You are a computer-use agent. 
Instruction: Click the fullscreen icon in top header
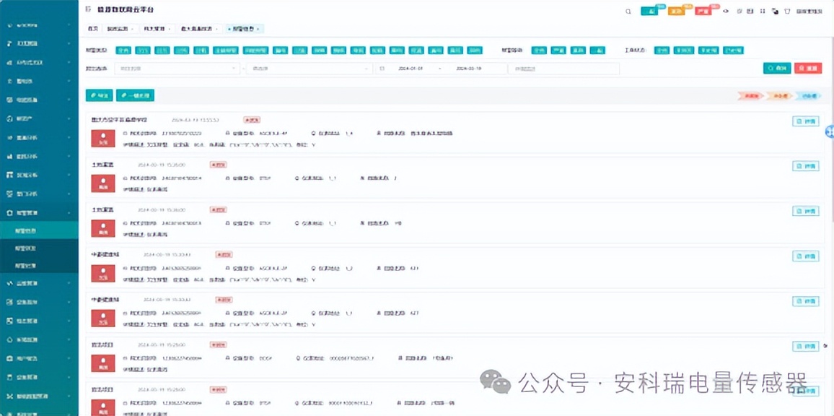pyautogui.click(x=762, y=11)
